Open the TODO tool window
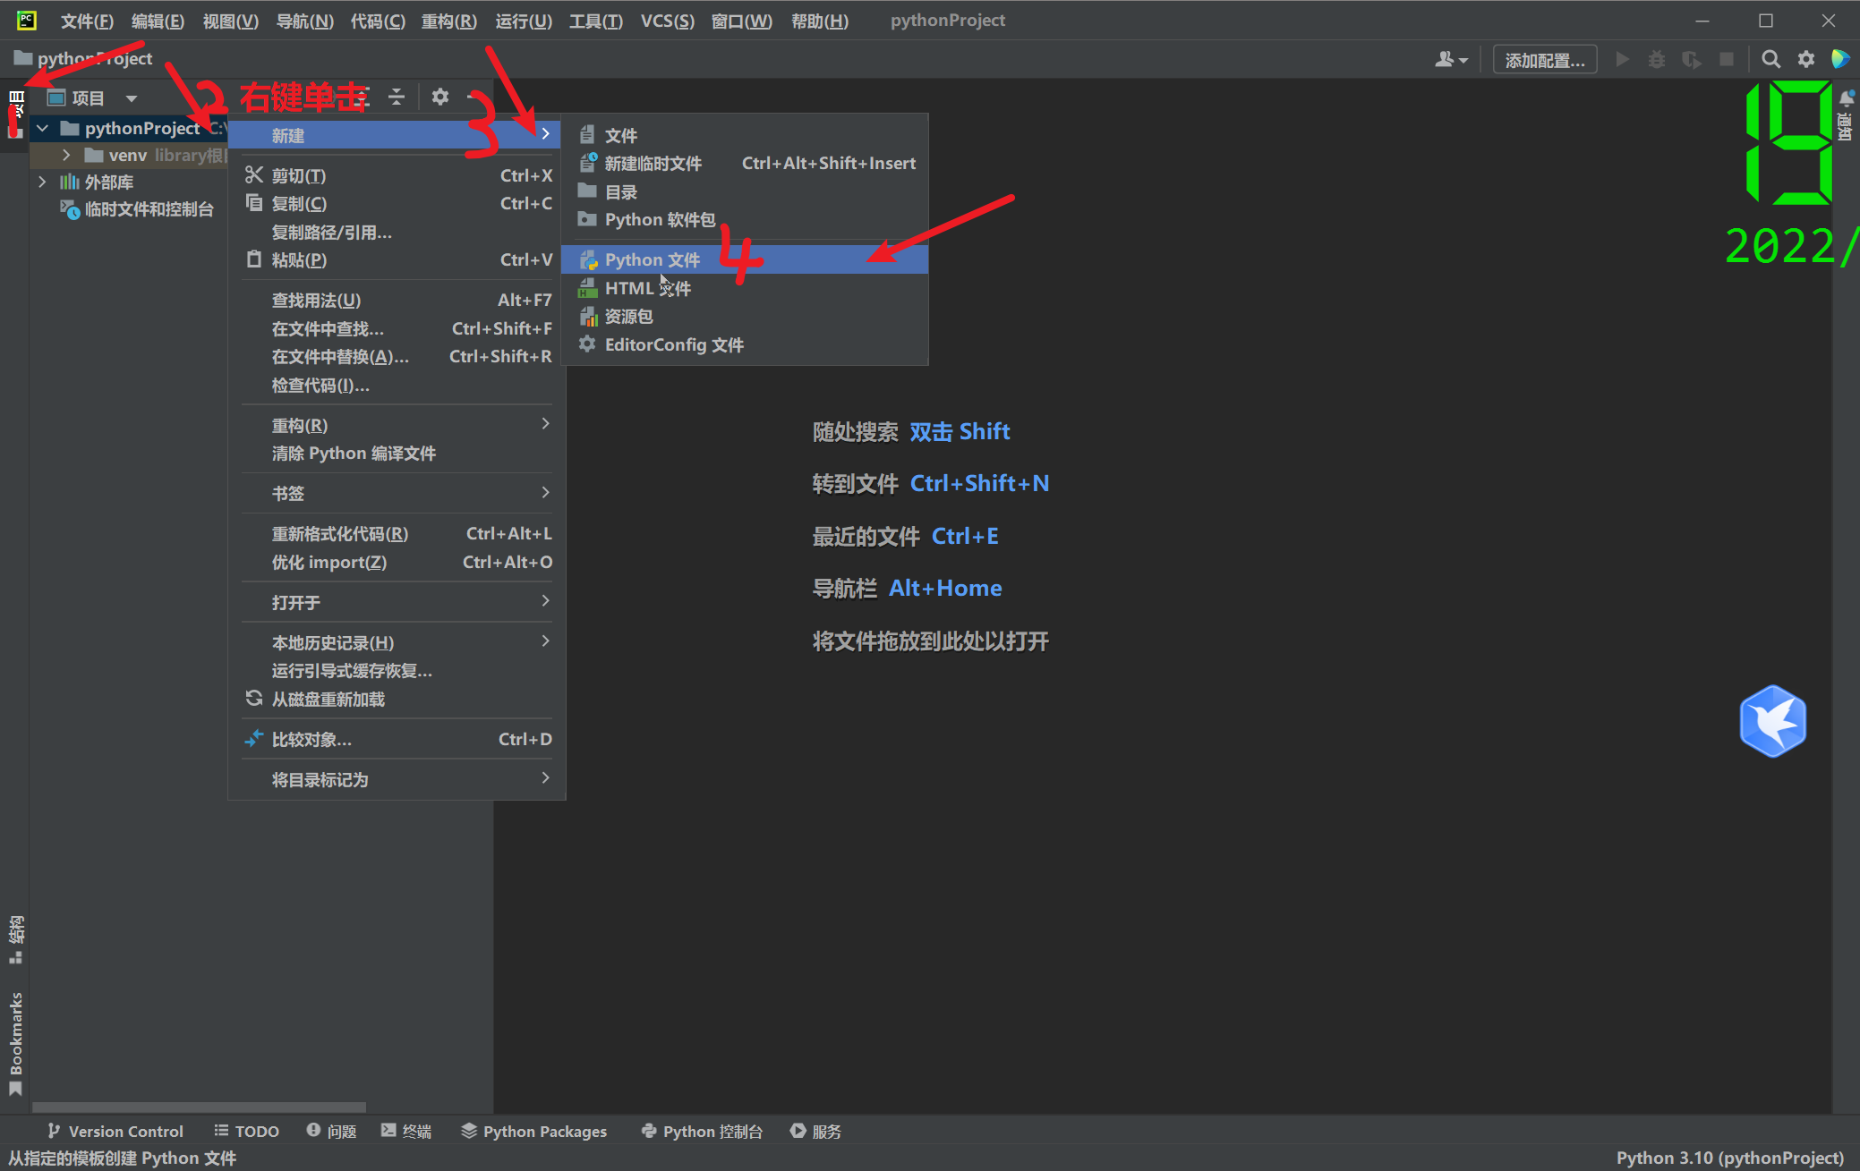 (x=246, y=1131)
